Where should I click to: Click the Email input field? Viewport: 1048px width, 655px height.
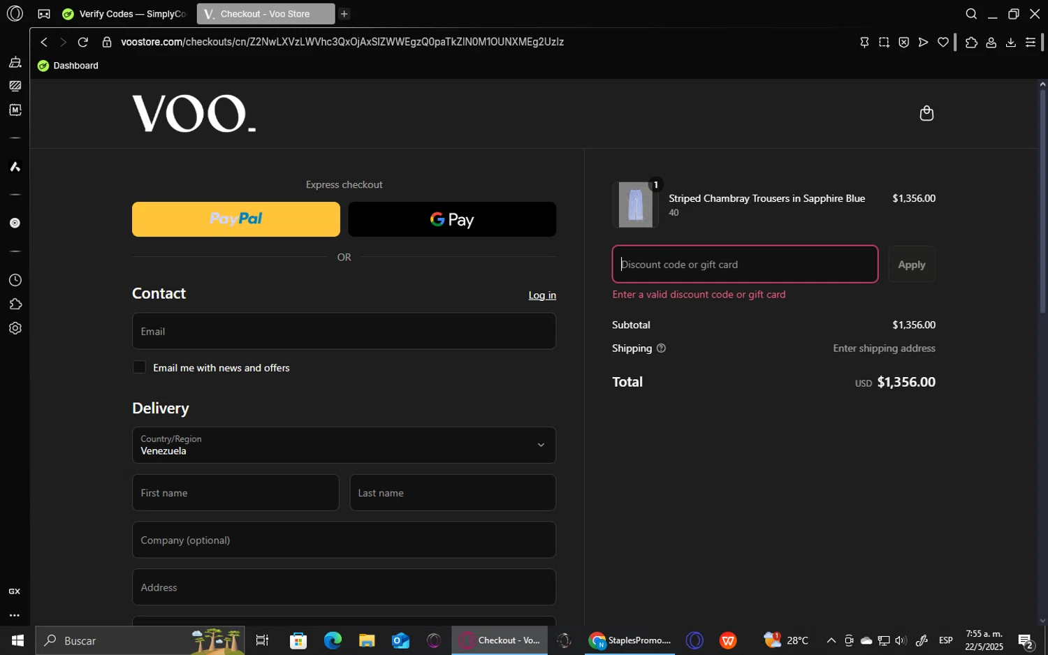344,331
